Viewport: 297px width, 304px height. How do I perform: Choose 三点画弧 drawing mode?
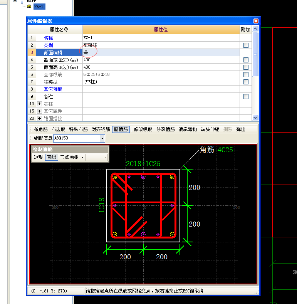click(x=69, y=157)
